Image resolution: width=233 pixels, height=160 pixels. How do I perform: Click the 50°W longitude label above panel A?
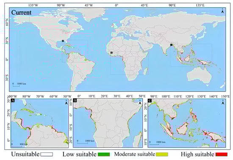(67, 97)
